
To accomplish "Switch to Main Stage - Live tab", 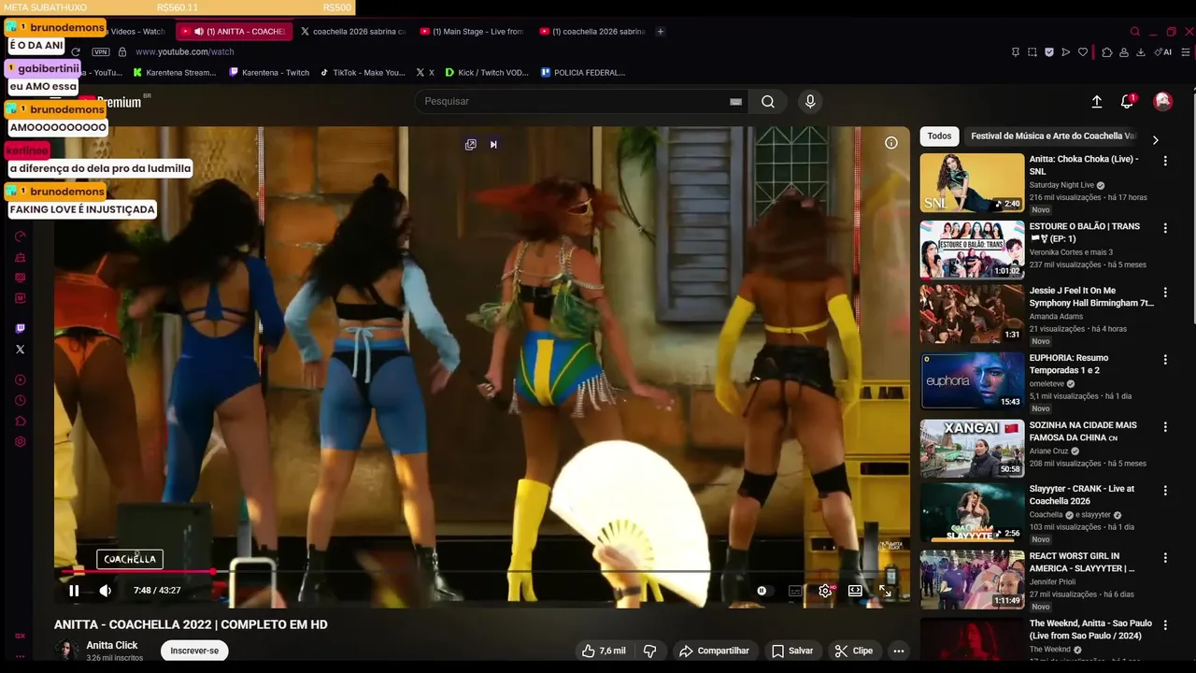I will coord(472,32).
